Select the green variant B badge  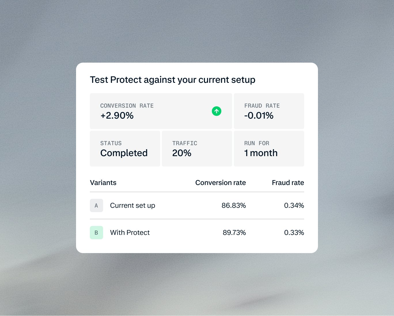click(96, 233)
